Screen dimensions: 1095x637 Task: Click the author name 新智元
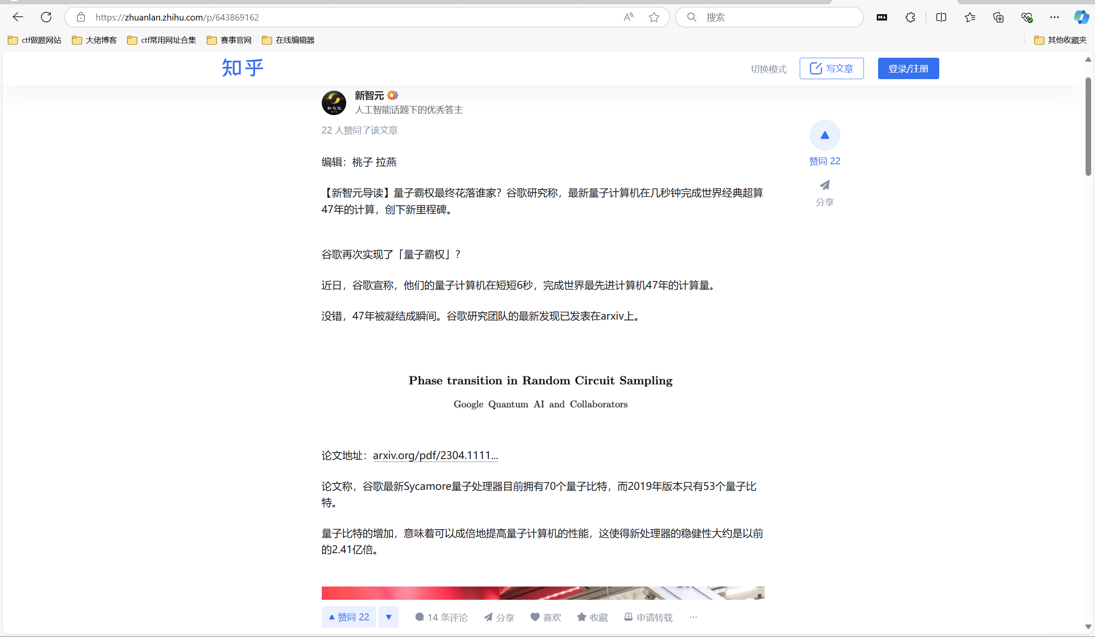click(x=369, y=95)
